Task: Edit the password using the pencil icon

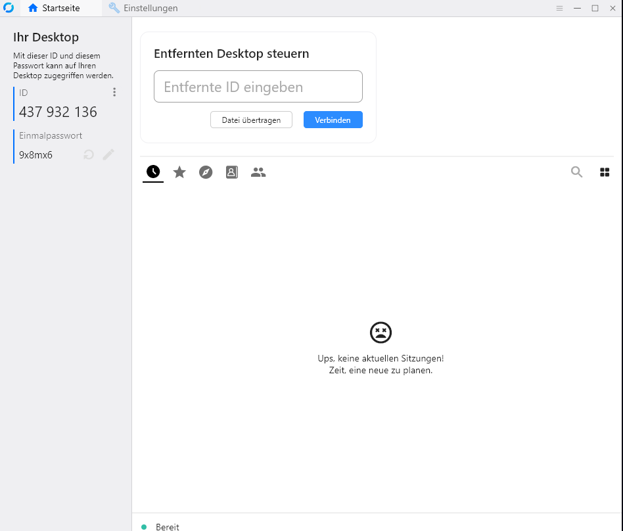Action: tap(108, 154)
